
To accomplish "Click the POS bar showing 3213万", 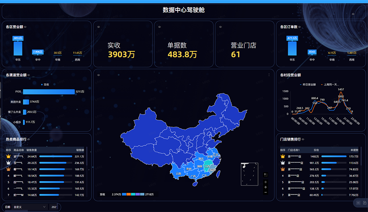I will click(49, 92).
